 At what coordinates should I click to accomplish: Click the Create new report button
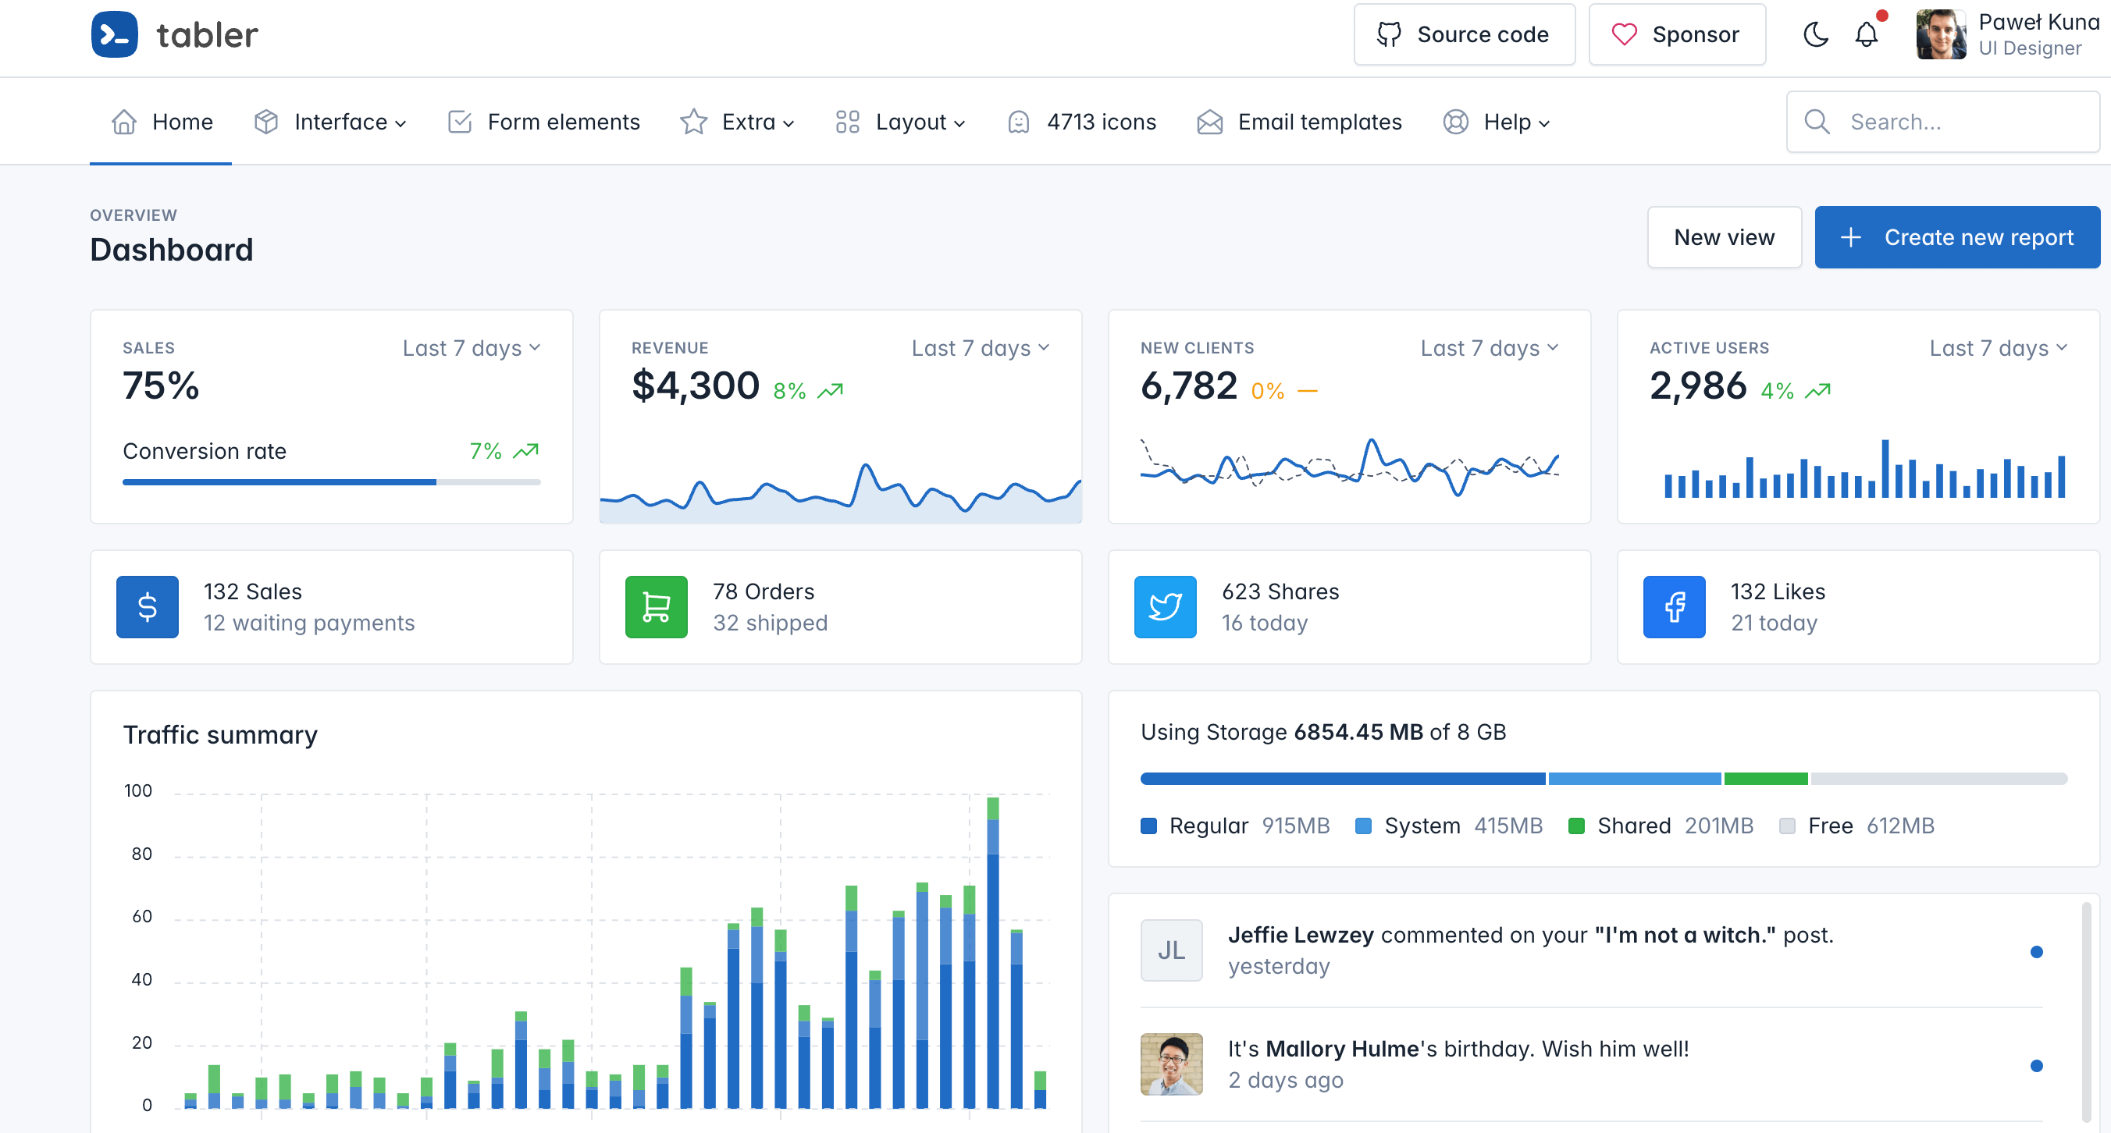coord(1957,237)
